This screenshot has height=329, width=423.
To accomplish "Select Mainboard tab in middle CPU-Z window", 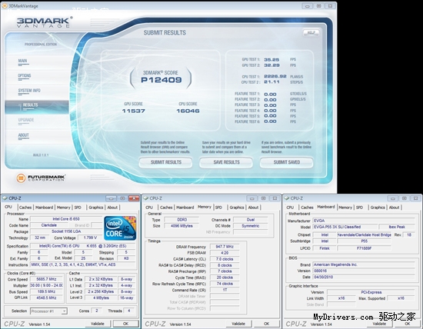I will click(185, 208).
